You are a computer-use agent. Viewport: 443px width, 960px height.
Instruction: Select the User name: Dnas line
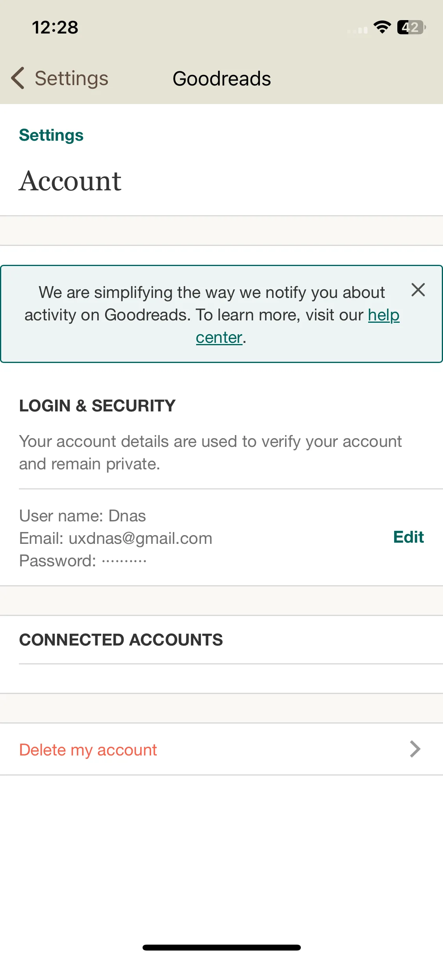pos(82,516)
